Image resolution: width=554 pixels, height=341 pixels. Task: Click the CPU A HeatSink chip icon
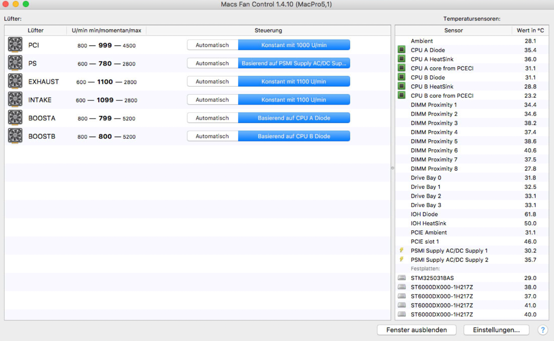click(x=402, y=59)
